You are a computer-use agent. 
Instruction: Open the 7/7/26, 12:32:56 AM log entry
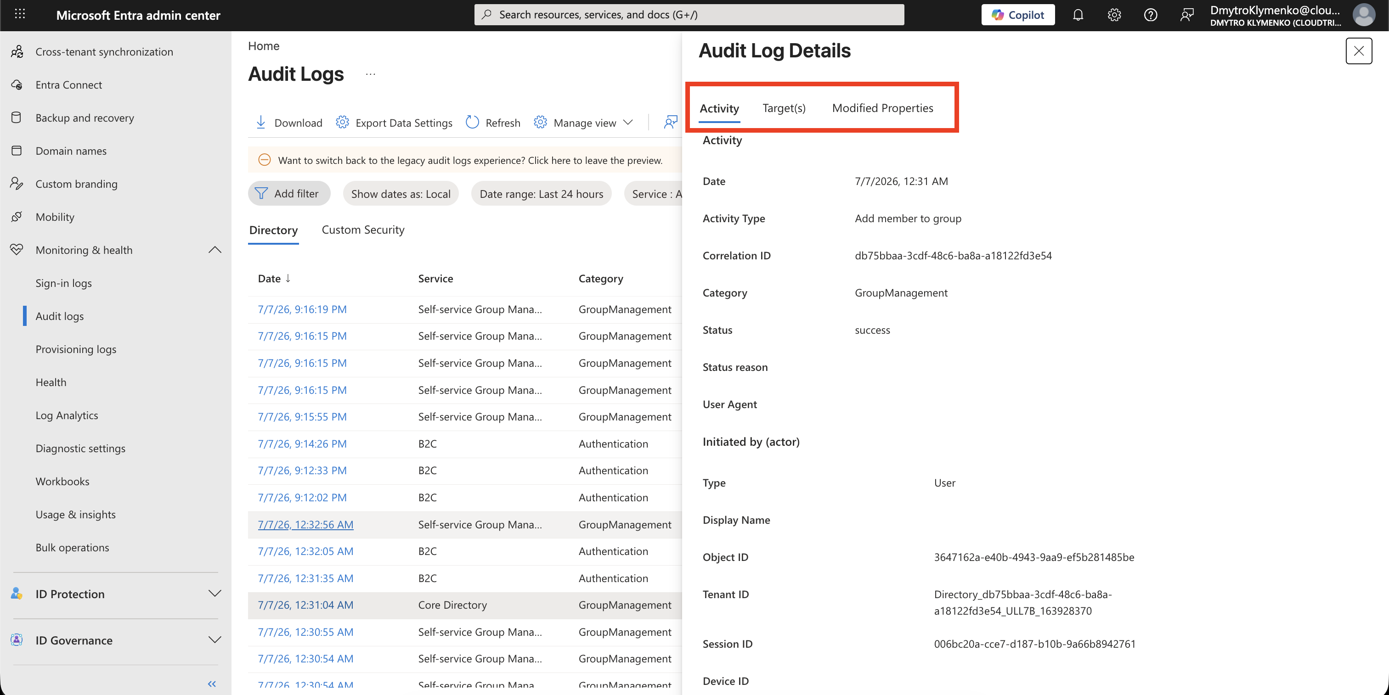coord(305,524)
